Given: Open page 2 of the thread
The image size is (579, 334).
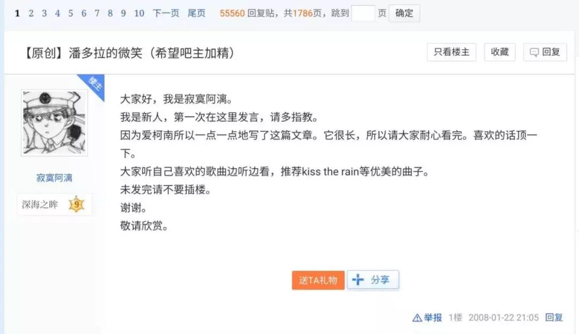Looking at the screenshot, I should pos(30,13).
